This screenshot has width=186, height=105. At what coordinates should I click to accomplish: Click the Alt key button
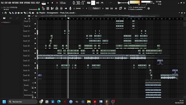(x=116, y=8)
